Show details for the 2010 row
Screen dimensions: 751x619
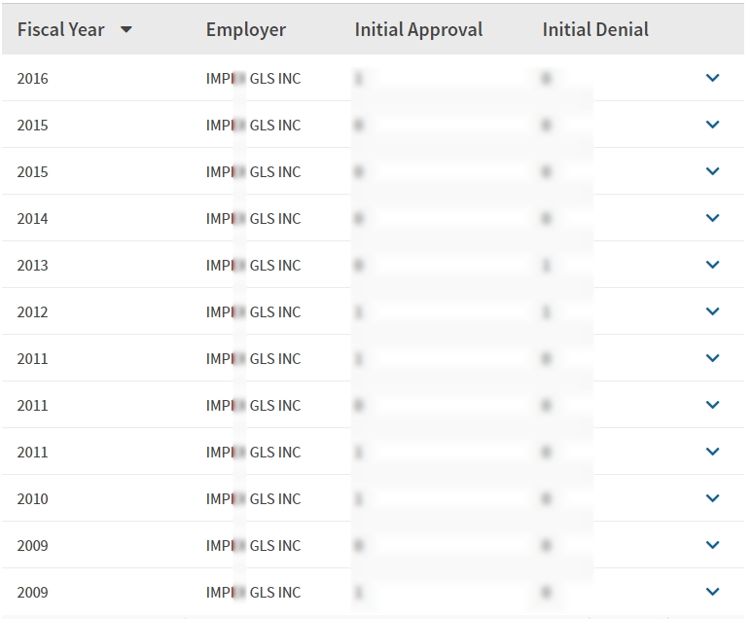(x=712, y=498)
